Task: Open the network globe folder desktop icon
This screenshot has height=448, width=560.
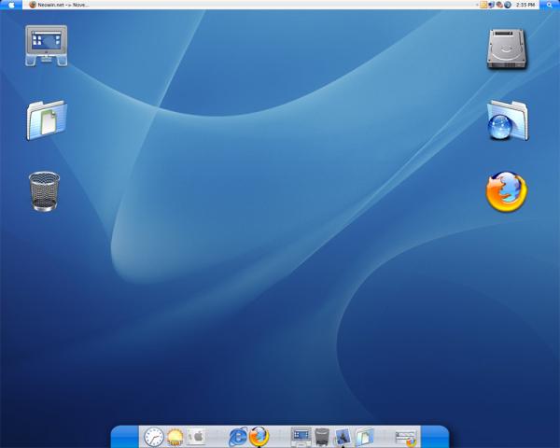Action: pos(508,120)
